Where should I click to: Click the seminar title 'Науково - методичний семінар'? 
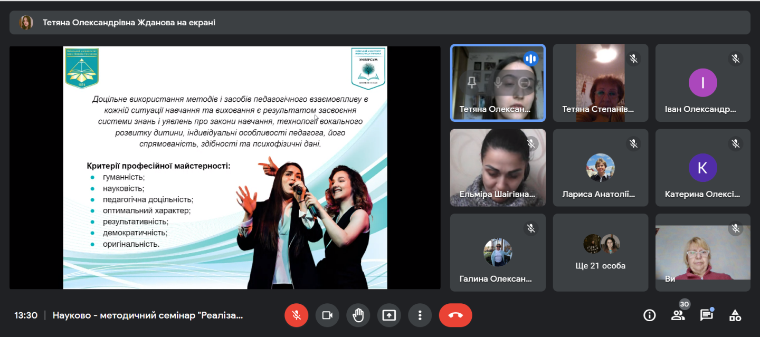pos(148,315)
